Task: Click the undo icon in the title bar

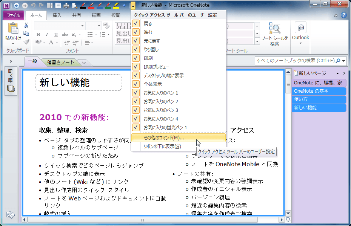Action: tap(33, 5)
